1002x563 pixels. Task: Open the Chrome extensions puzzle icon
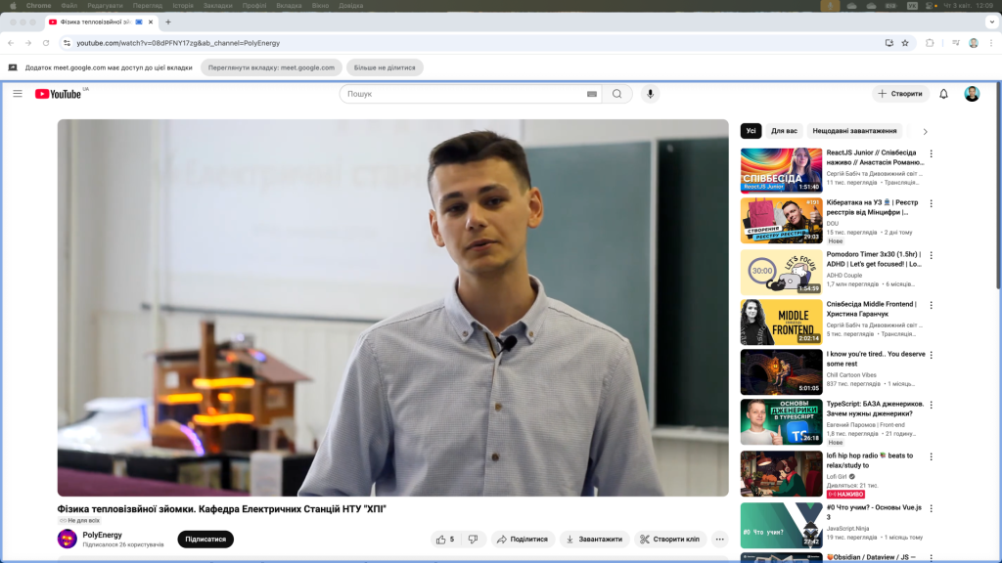[930, 43]
